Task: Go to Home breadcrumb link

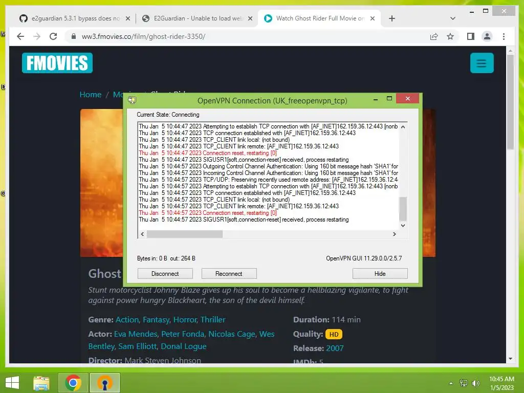Action: (90, 95)
